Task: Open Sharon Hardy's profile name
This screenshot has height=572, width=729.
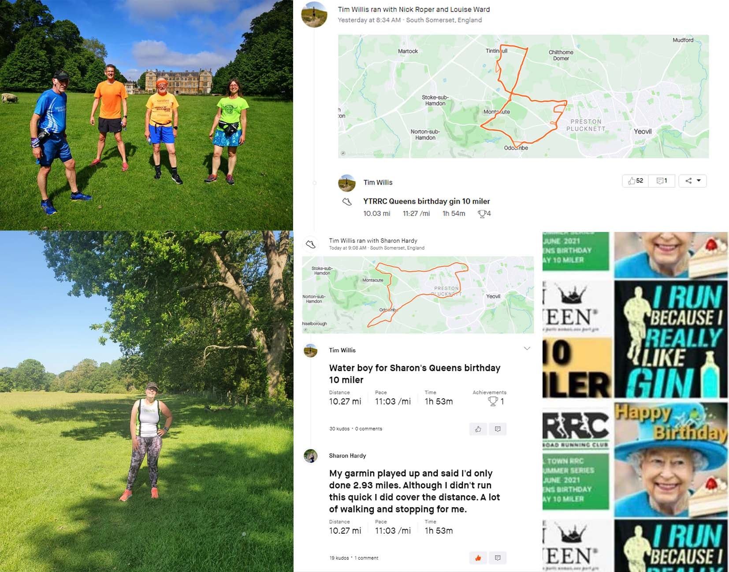Action: (347, 456)
